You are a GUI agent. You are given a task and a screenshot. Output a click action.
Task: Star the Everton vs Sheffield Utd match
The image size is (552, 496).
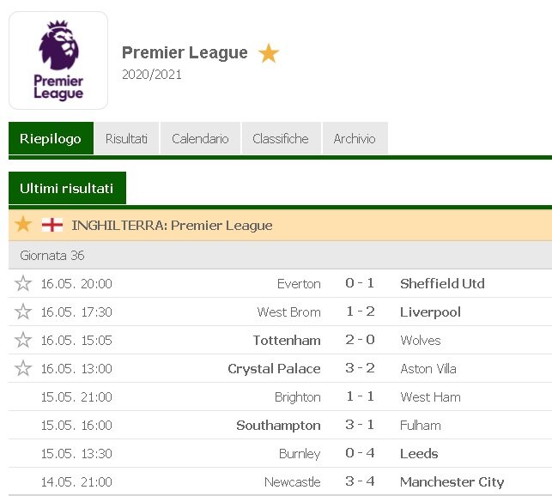(x=23, y=283)
